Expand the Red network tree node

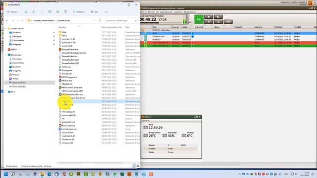[x=5, y=92]
